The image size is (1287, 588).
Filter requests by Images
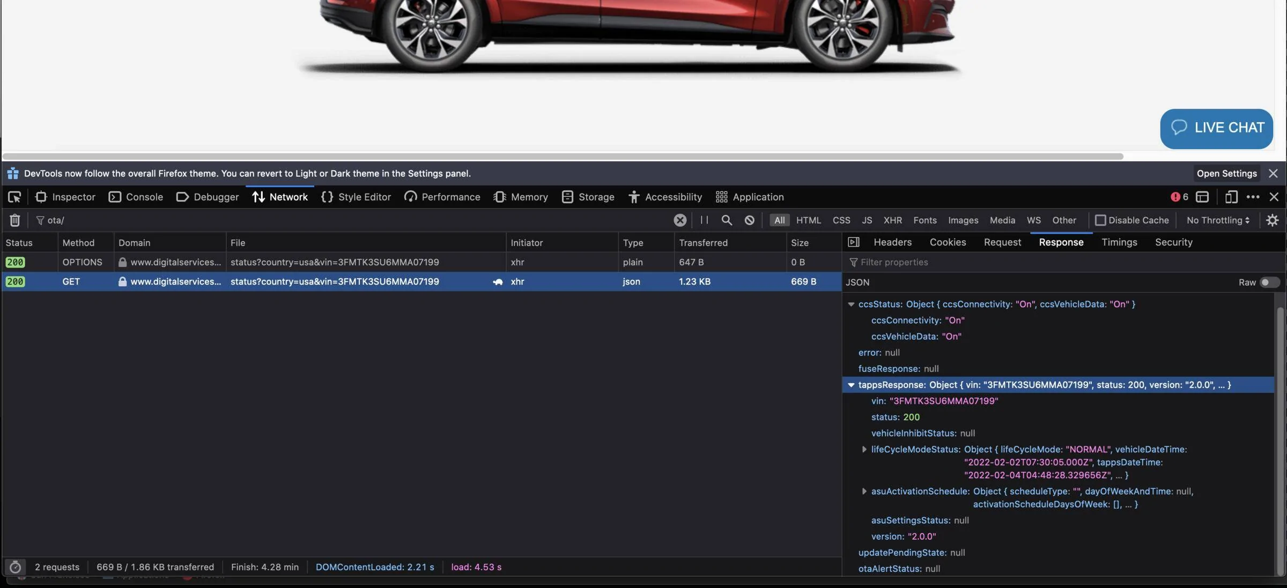tap(963, 220)
